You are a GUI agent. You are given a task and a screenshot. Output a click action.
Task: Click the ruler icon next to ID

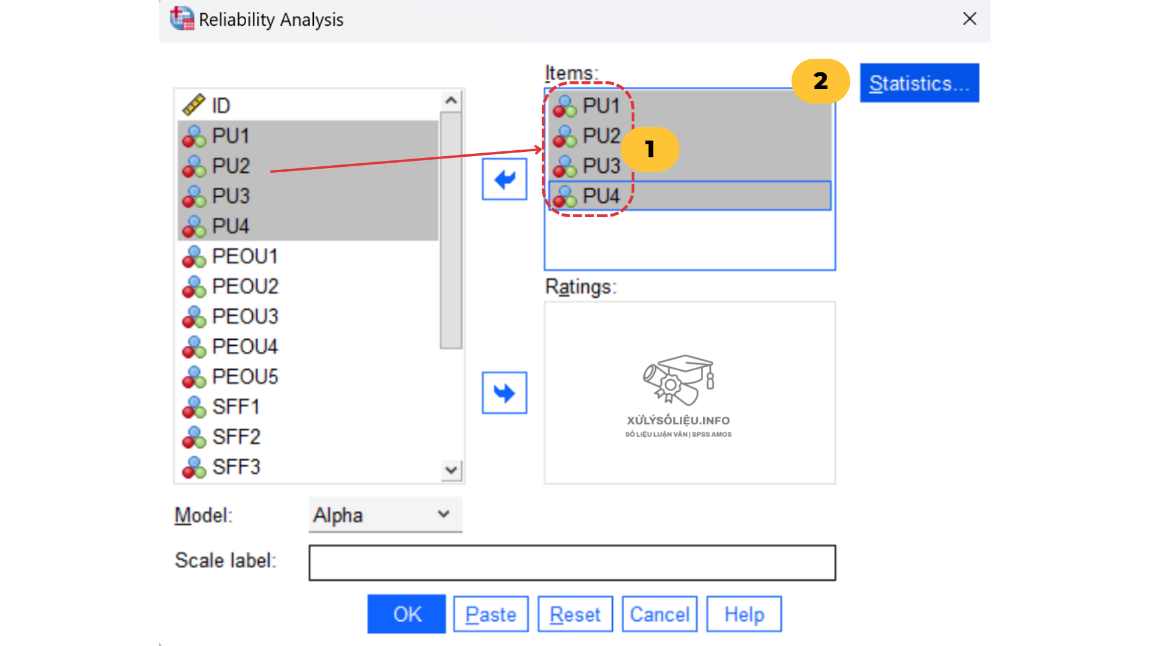pos(193,105)
